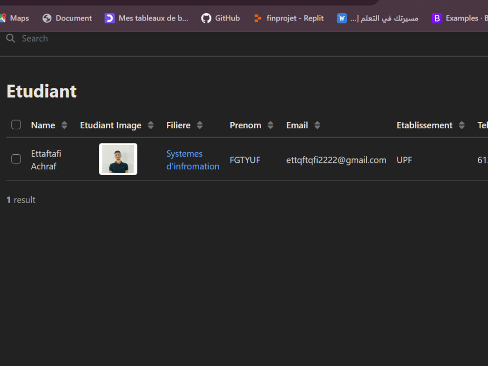The height and width of the screenshot is (366, 488).
Task: Click the Etablissement column header label
Action: point(425,125)
